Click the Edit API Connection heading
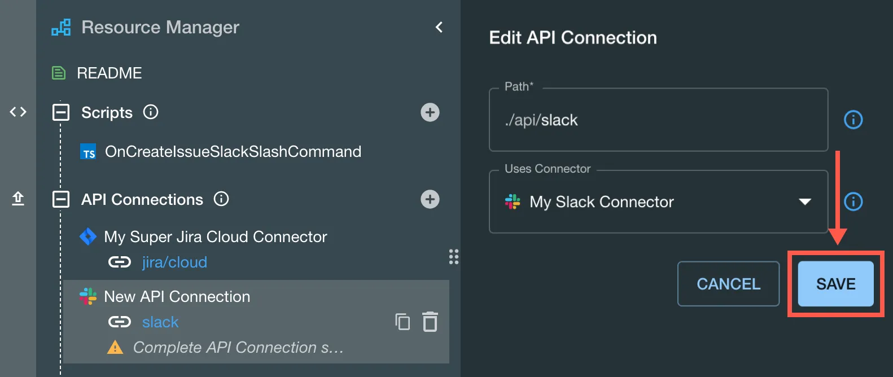 point(573,38)
